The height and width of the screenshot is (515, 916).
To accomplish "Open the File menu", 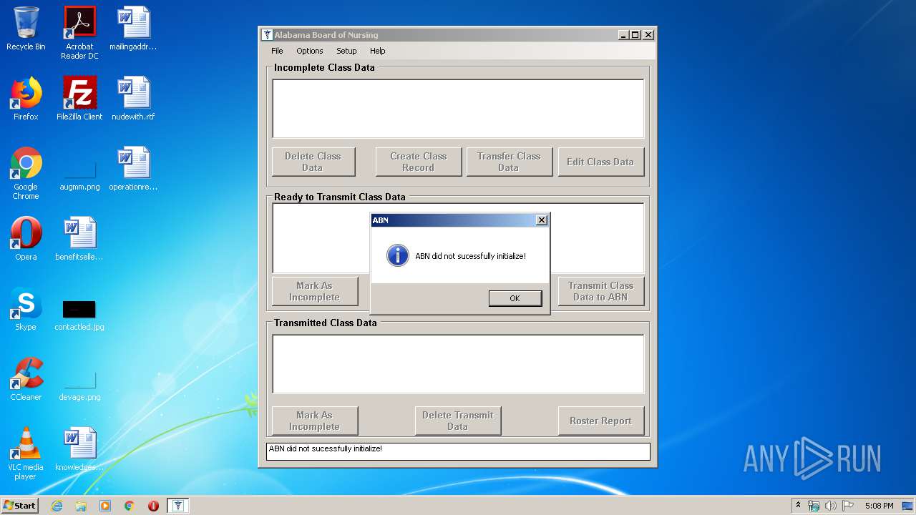I will 277,51.
